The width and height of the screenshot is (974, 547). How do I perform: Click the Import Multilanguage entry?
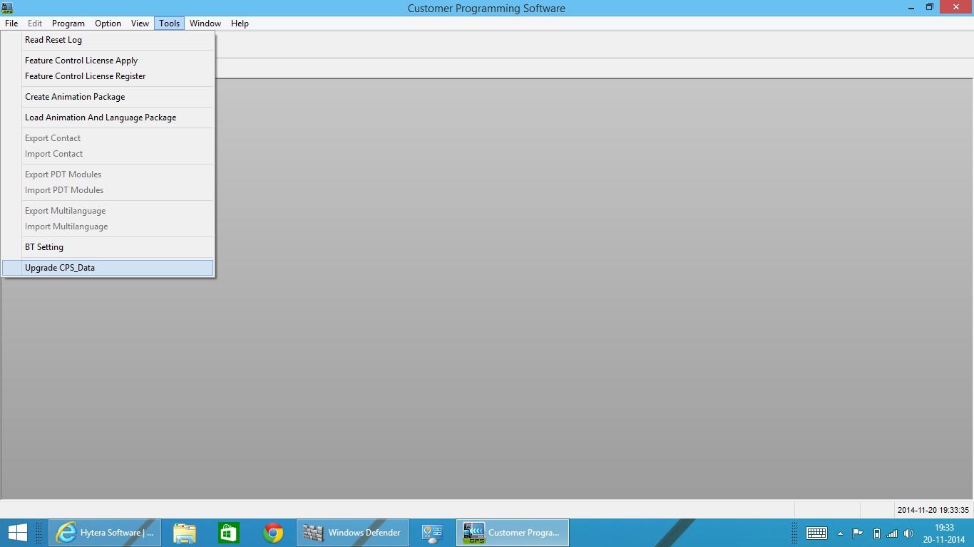pos(108,226)
